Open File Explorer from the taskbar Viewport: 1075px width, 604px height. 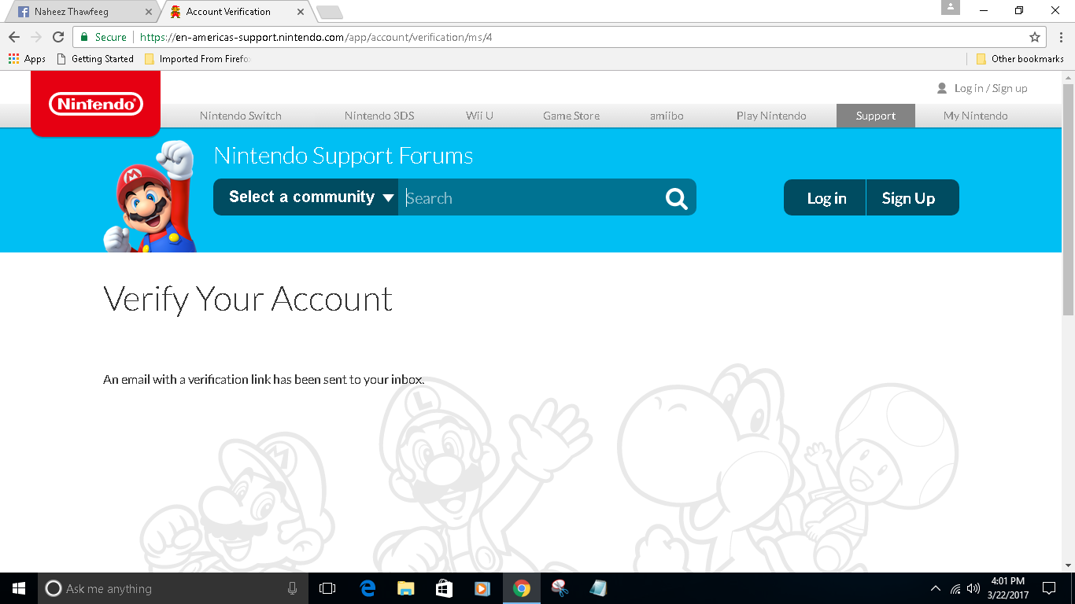click(405, 588)
